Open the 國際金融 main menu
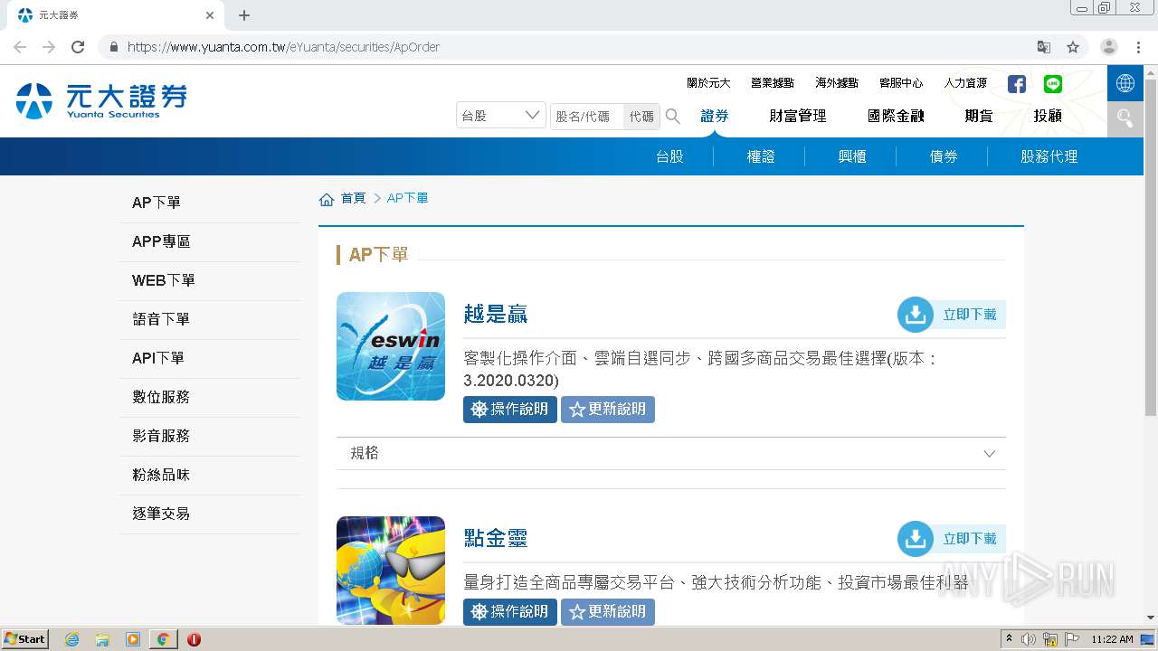1158x651 pixels. tap(896, 116)
